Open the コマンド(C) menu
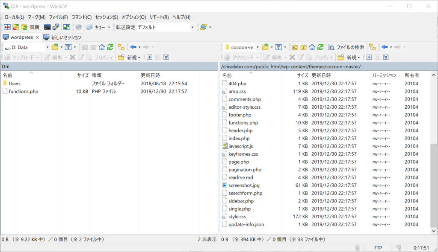This screenshot has width=438, height=252. 81,17
